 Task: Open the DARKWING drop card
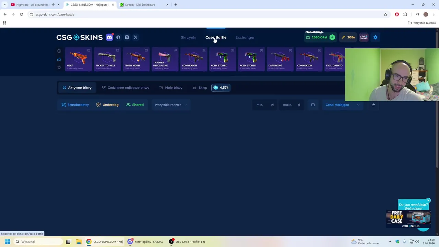coord(280,59)
